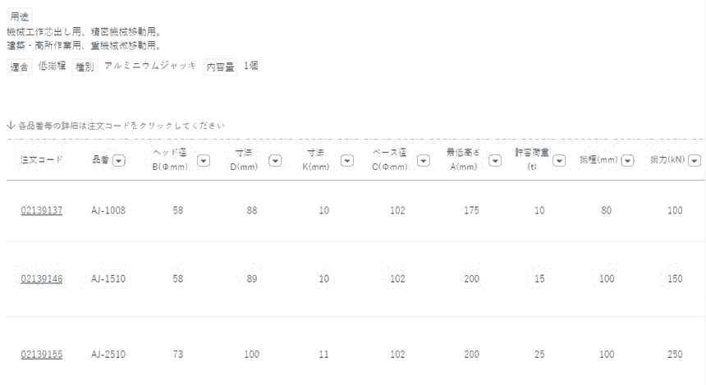The image size is (706, 385).
Task: Expand the 揚力(kN) column dropdown
Action: coord(695,160)
